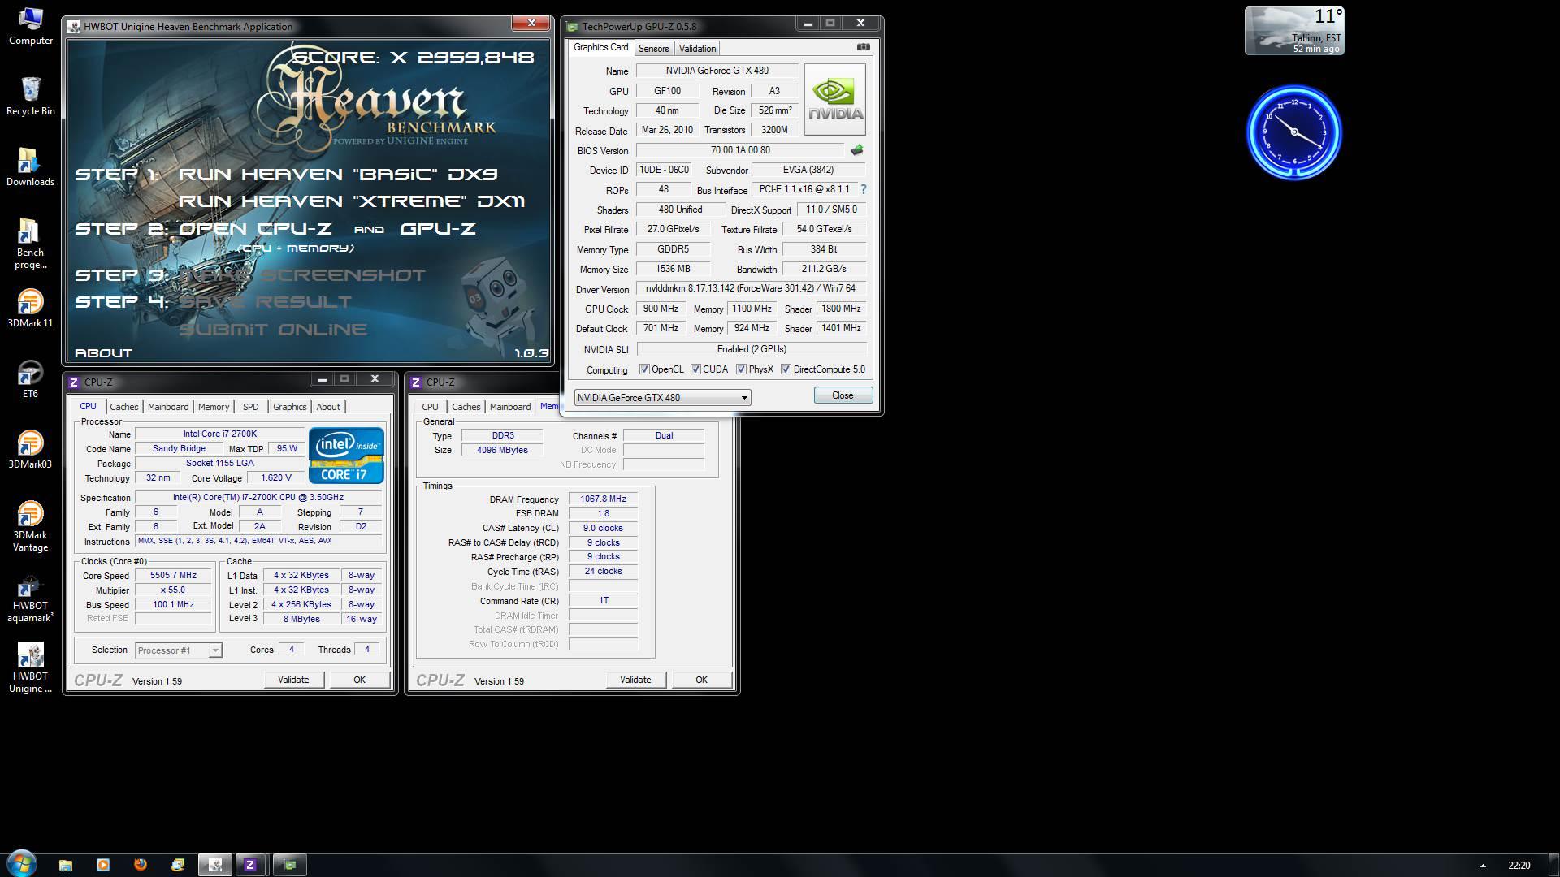
Task: Launch the 3DMark03 desktop shortcut
Action: (x=30, y=450)
